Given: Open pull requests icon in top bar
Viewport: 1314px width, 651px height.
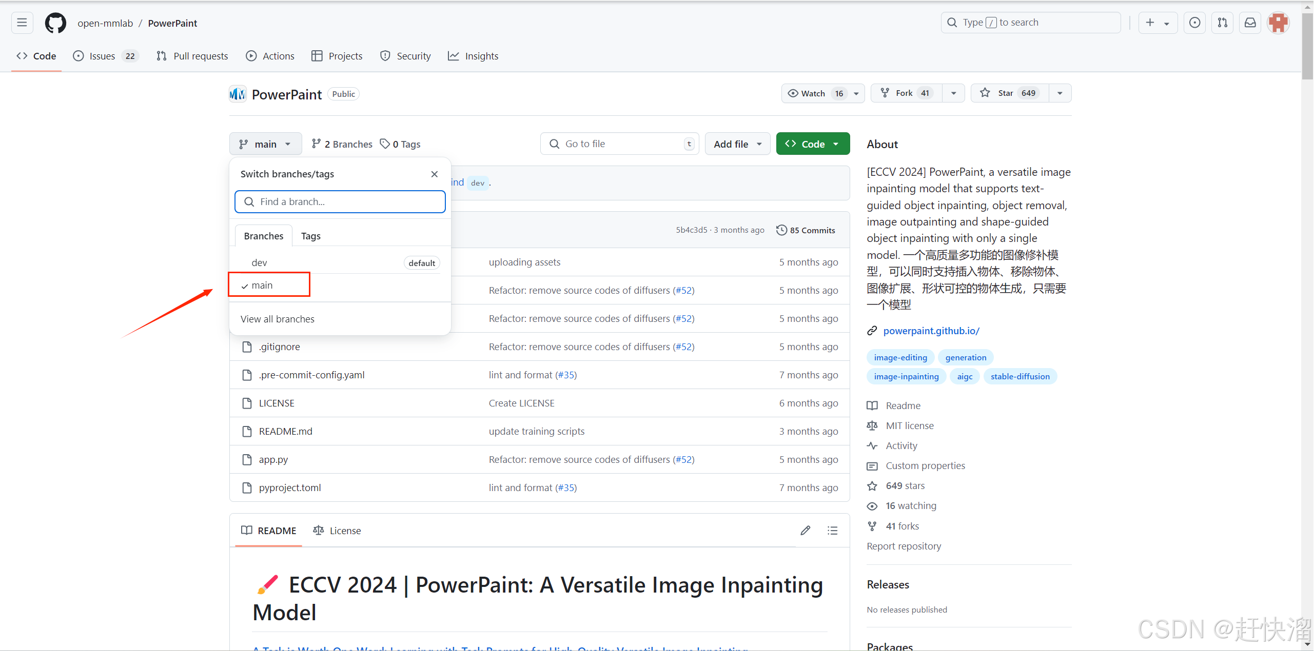Looking at the screenshot, I should point(1222,23).
